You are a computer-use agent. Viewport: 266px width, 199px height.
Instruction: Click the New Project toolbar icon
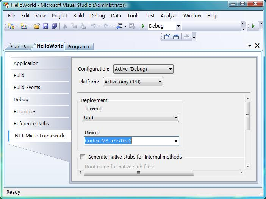tap(11, 26)
